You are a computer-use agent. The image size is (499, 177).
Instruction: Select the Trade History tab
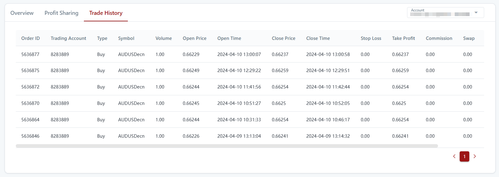tap(106, 13)
